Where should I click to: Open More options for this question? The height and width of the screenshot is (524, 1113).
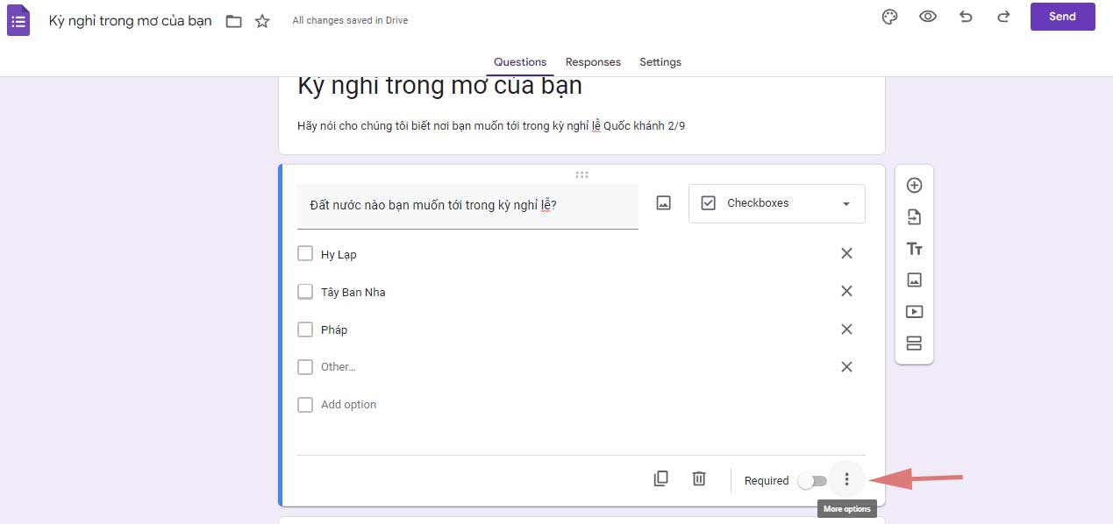[x=845, y=478]
